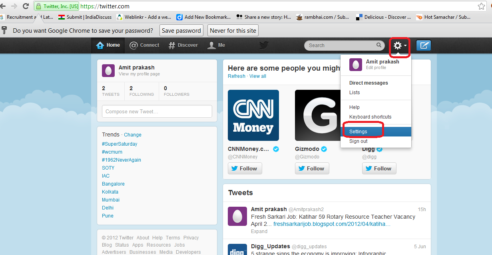The image size is (492, 255).
Task: Open the Hot Samachar bookmark
Action: coord(444,17)
